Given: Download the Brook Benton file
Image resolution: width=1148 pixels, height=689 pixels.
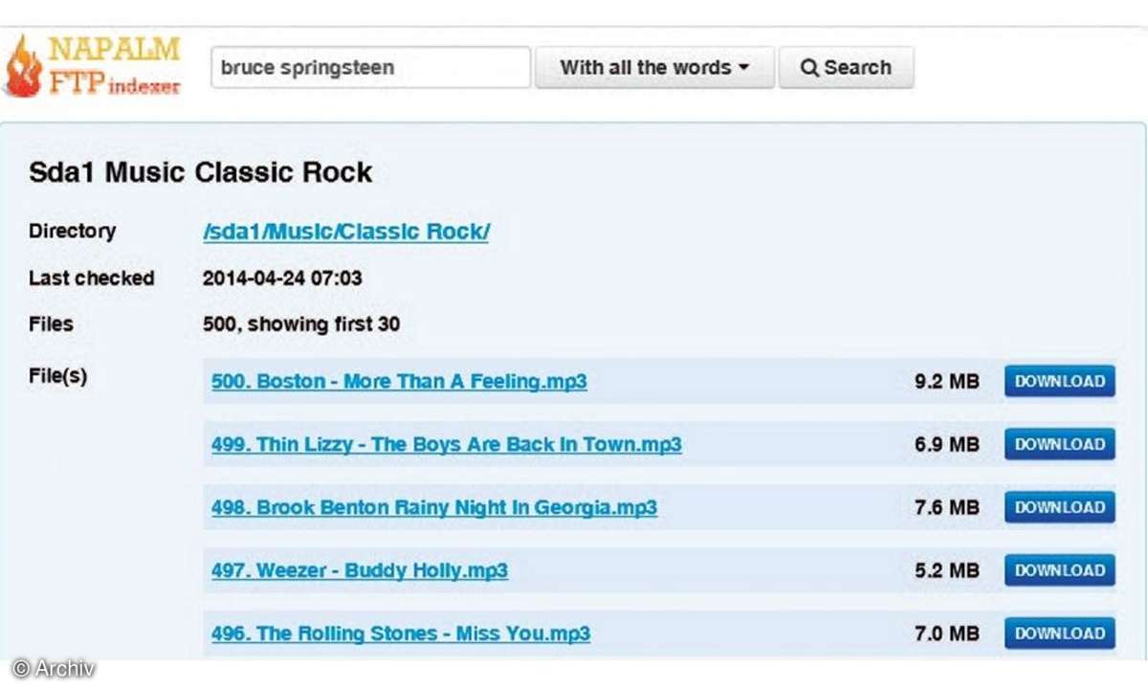Looking at the screenshot, I should [x=1060, y=507].
